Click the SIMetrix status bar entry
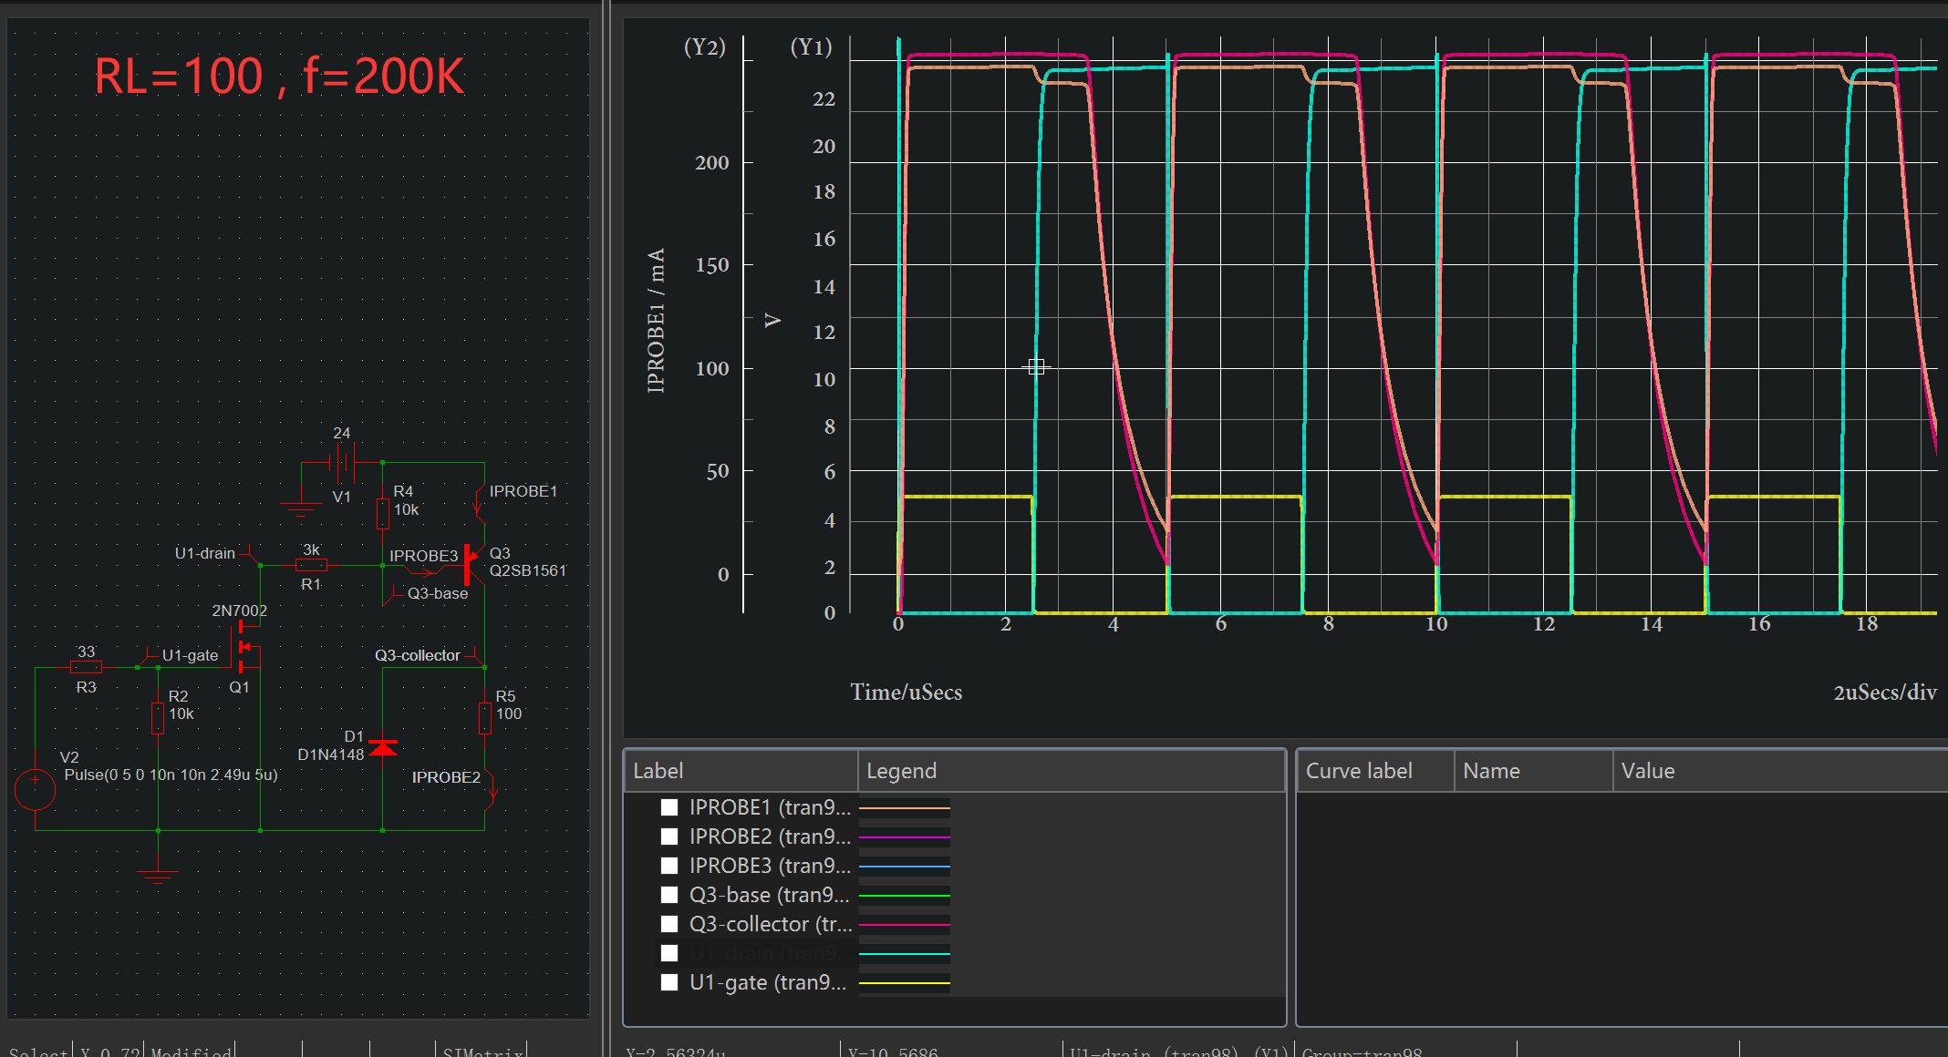The height and width of the screenshot is (1057, 1948). click(482, 1052)
